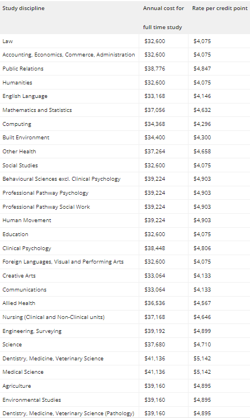Click the Built Environment $4,300 rate cell
Image resolution: width=250 pixels, height=418 pixels.
202,138
